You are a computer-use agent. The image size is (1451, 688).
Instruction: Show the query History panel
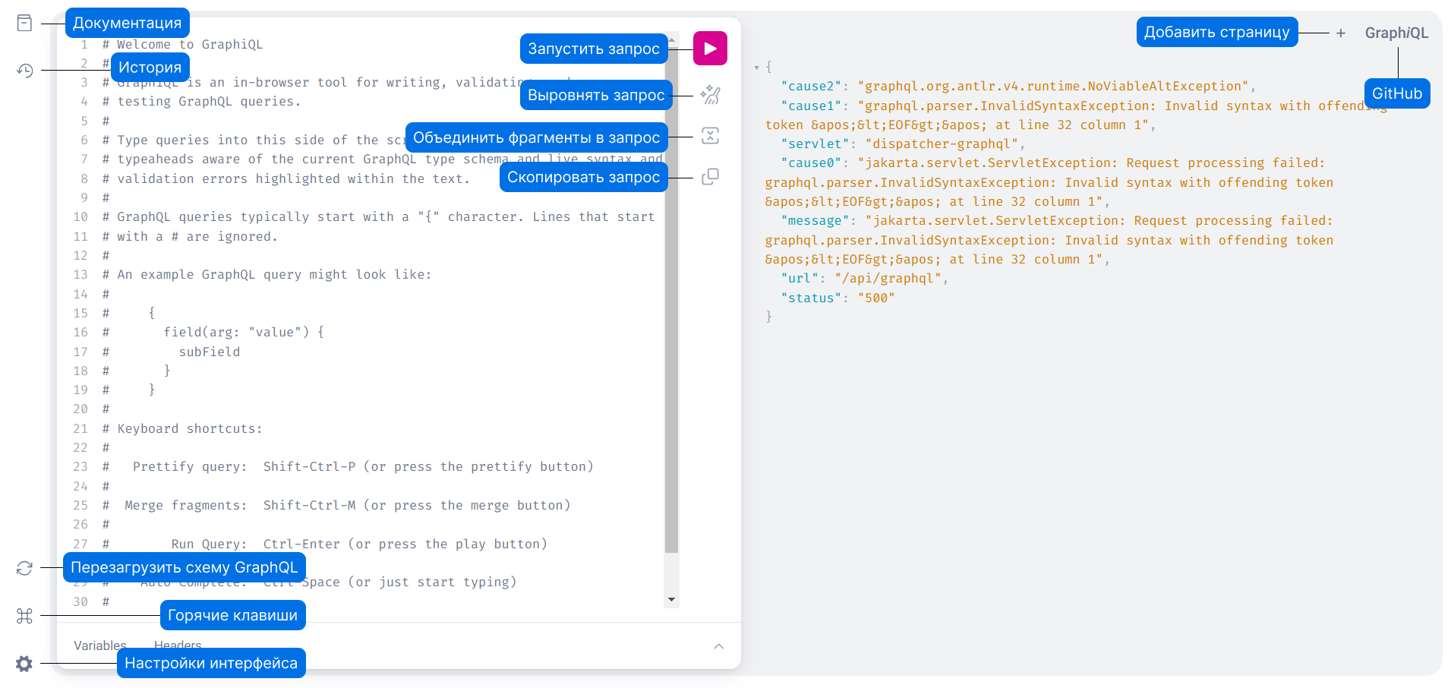(x=24, y=71)
